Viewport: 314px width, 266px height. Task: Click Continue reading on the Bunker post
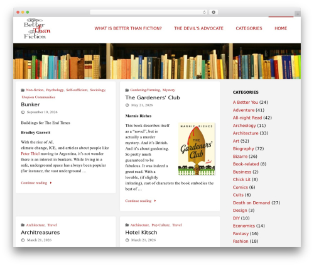coord(34,183)
